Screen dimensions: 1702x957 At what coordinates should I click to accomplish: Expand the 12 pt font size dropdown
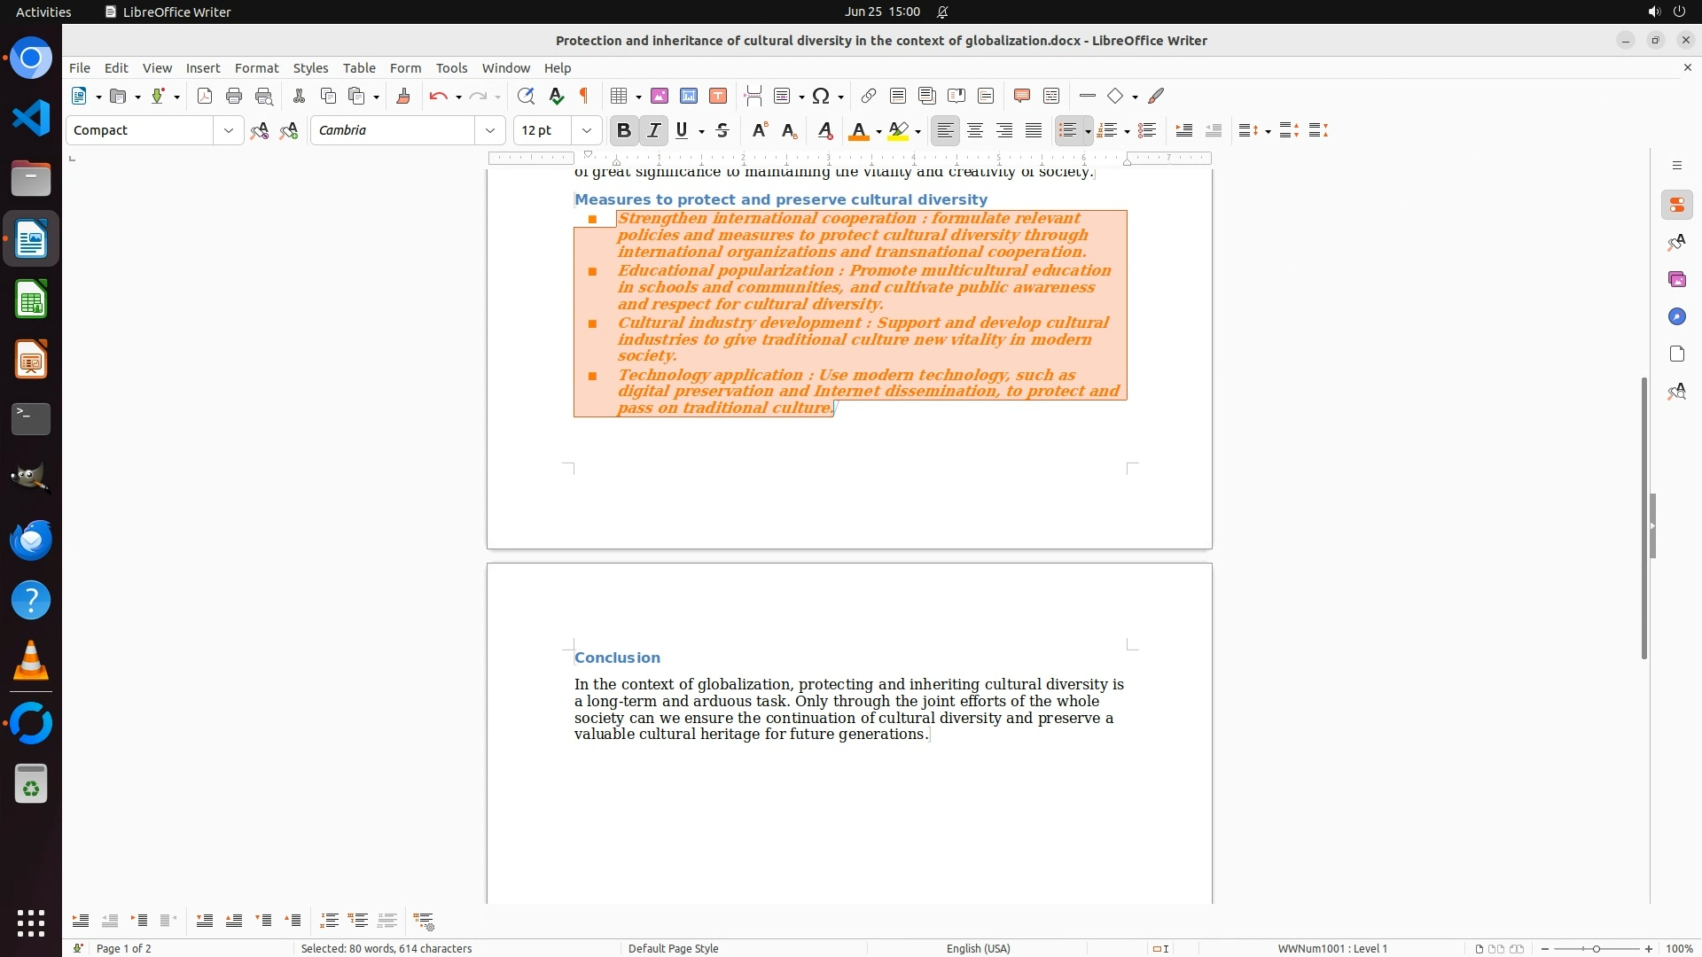click(x=587, y=131)
